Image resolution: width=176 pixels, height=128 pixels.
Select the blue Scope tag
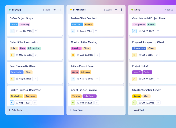(x=14, y=24)
